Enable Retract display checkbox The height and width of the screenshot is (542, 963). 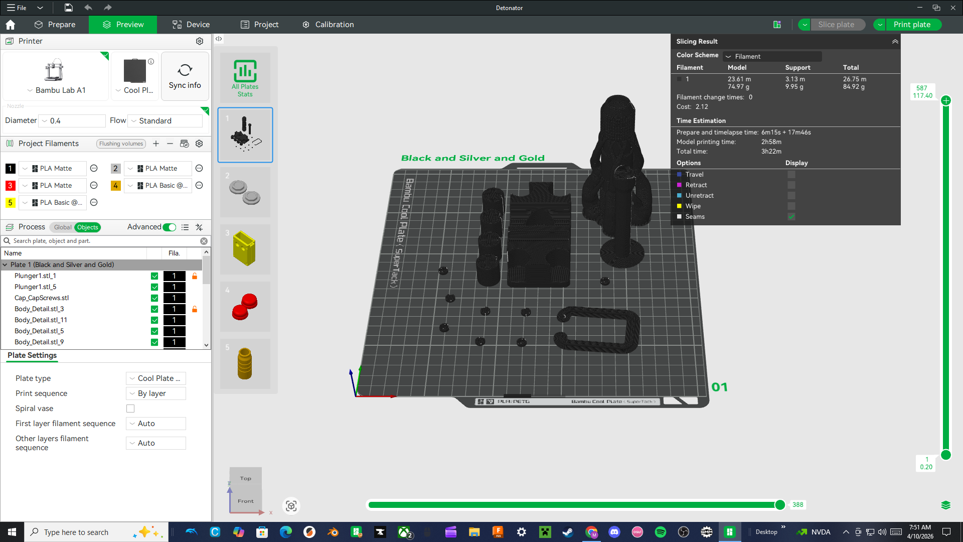click(x=791, y=185)
